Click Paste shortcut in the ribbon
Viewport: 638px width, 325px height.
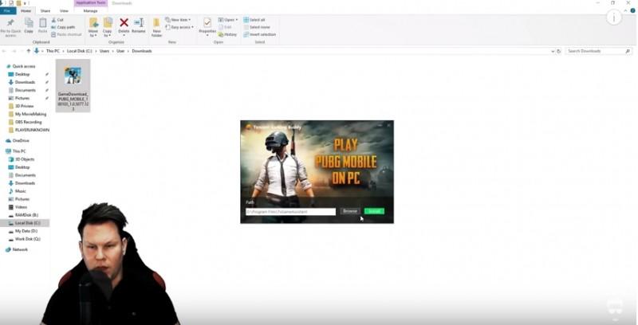67,34
